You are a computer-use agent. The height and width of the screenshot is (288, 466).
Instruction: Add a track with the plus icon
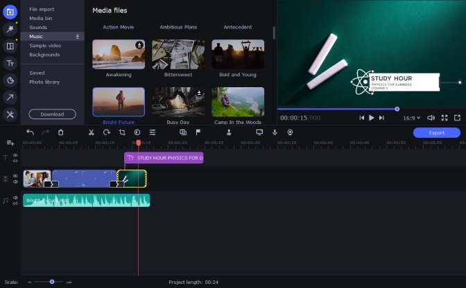(x=10, y=143)
